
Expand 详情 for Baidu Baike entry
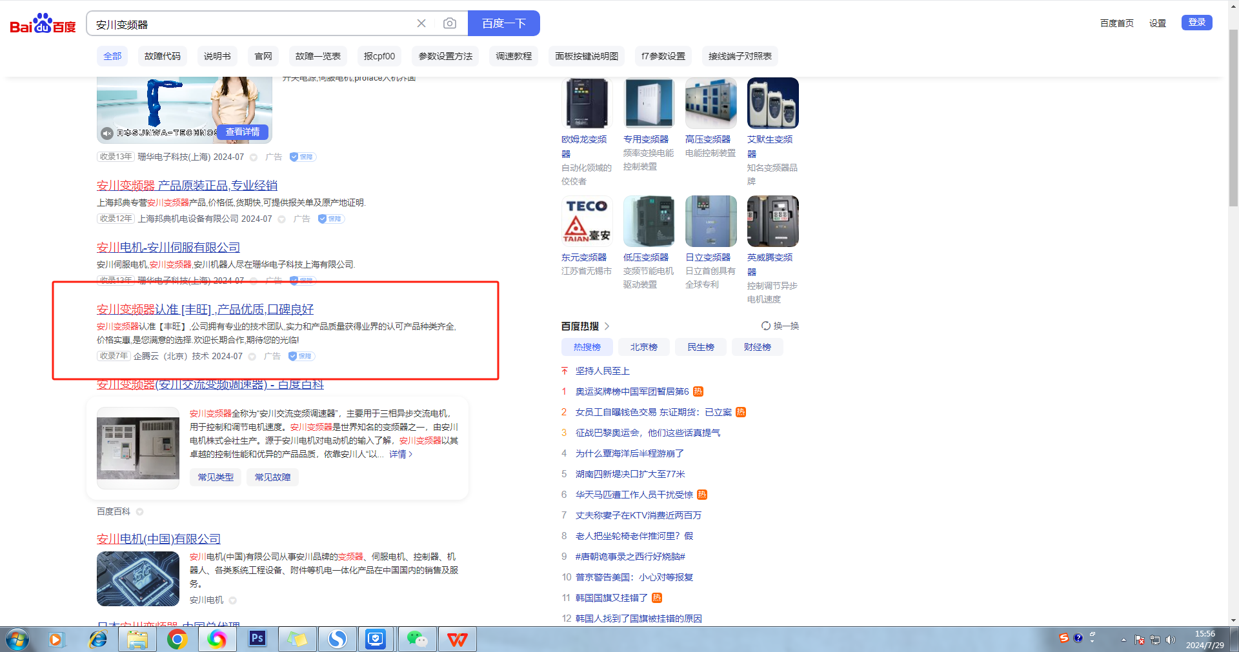(400, 454)
